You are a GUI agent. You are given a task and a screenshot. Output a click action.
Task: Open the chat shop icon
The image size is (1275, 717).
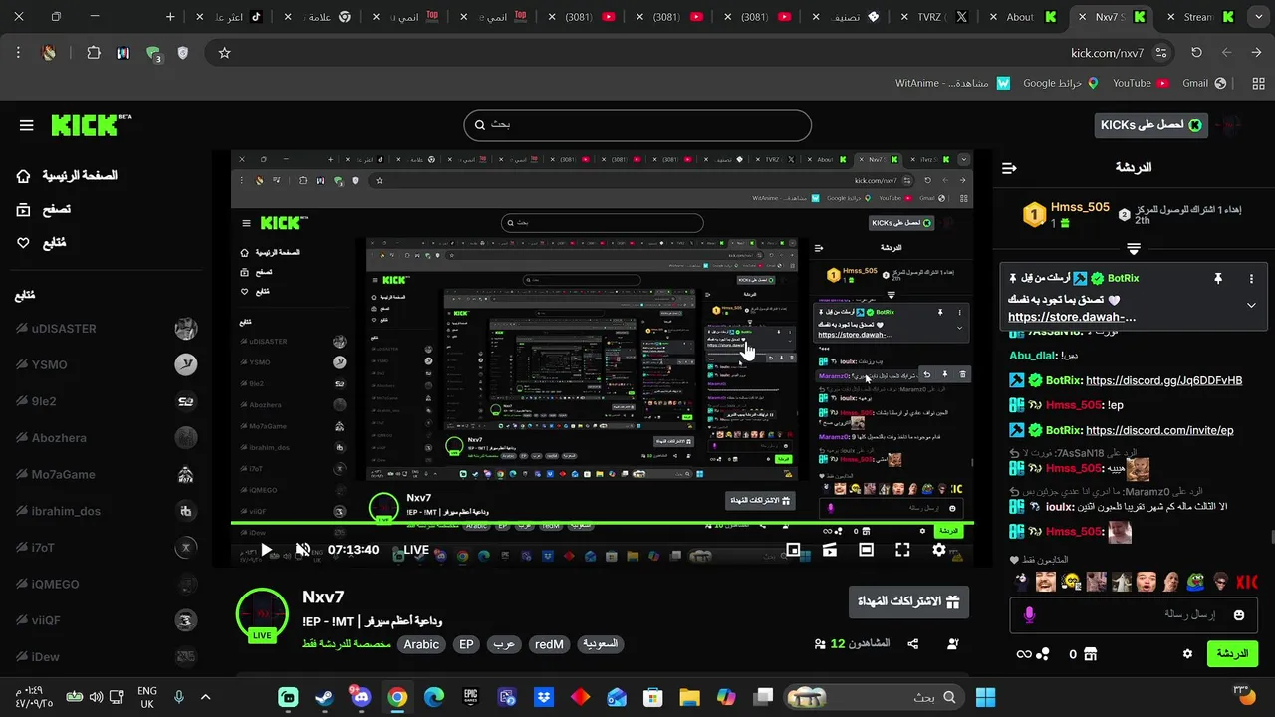tap(1091, 654)
